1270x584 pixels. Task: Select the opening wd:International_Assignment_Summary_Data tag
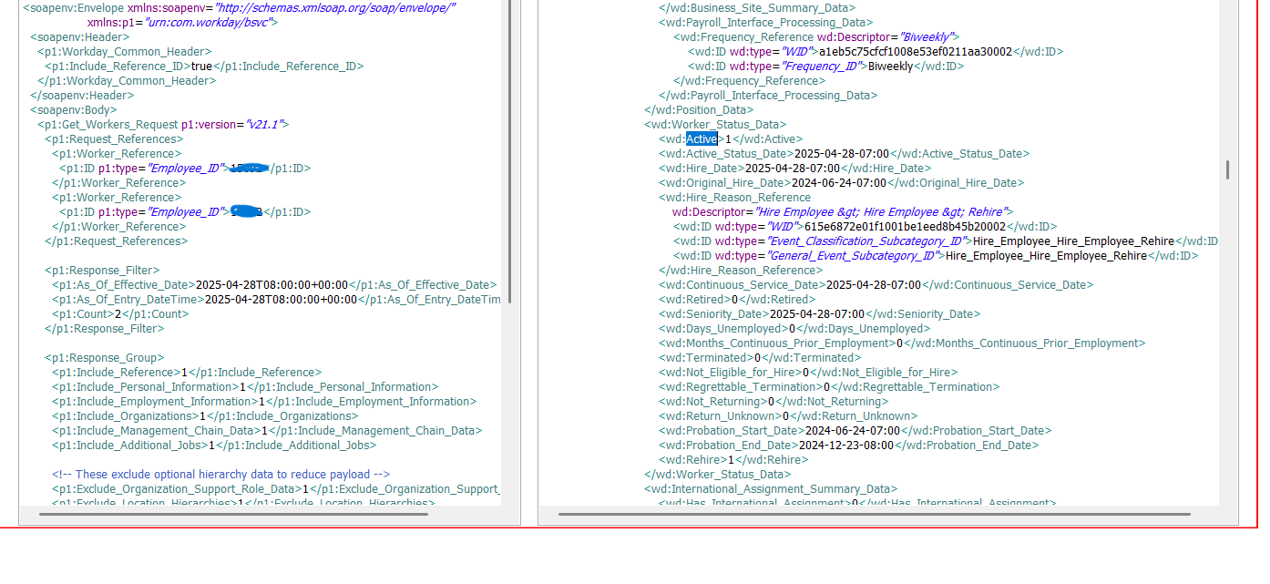click(771, 488)
